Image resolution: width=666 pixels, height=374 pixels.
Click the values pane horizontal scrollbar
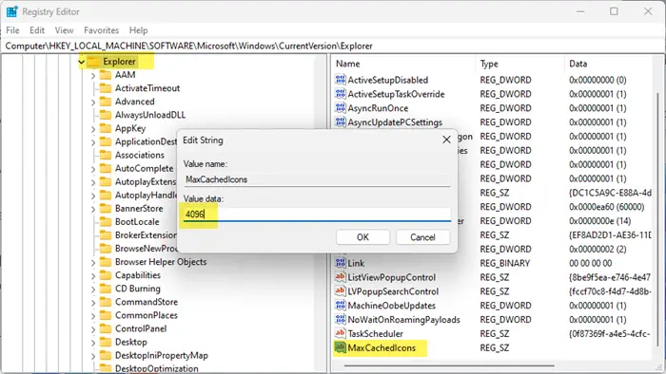448,365
